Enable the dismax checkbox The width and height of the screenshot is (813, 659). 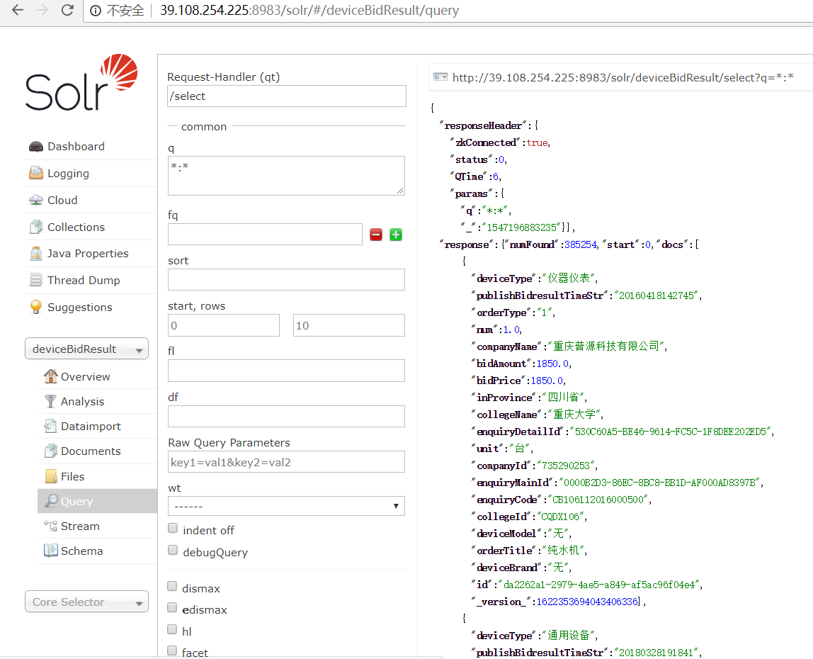[172, 586]
